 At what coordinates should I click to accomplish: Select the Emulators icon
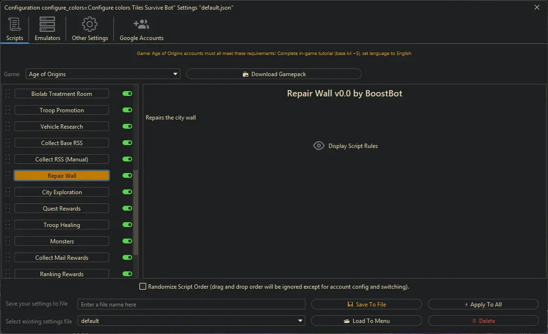click(47, 24)
